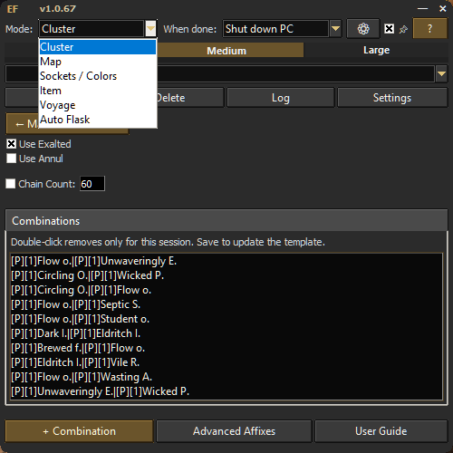
Task: Click the + Combination button
Action: coord(79,431)
